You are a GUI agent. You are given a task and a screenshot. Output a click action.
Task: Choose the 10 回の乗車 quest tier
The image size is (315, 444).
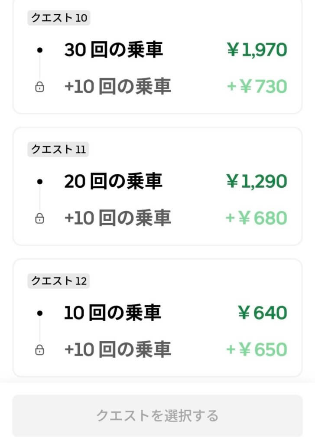tap(113, 313)
